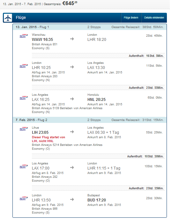
Task: Click the Aufenthalt 16 Std. 5 Min. layover row
Action: tap(98, 56)
